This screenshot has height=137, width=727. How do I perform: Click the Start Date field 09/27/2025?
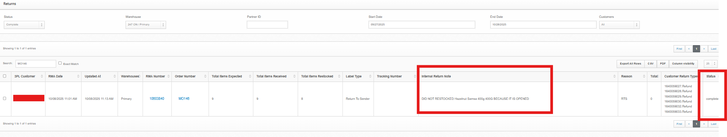coord(422,25)
